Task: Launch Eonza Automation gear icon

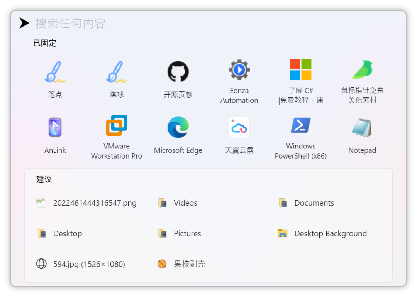Action: coord(239,70)
